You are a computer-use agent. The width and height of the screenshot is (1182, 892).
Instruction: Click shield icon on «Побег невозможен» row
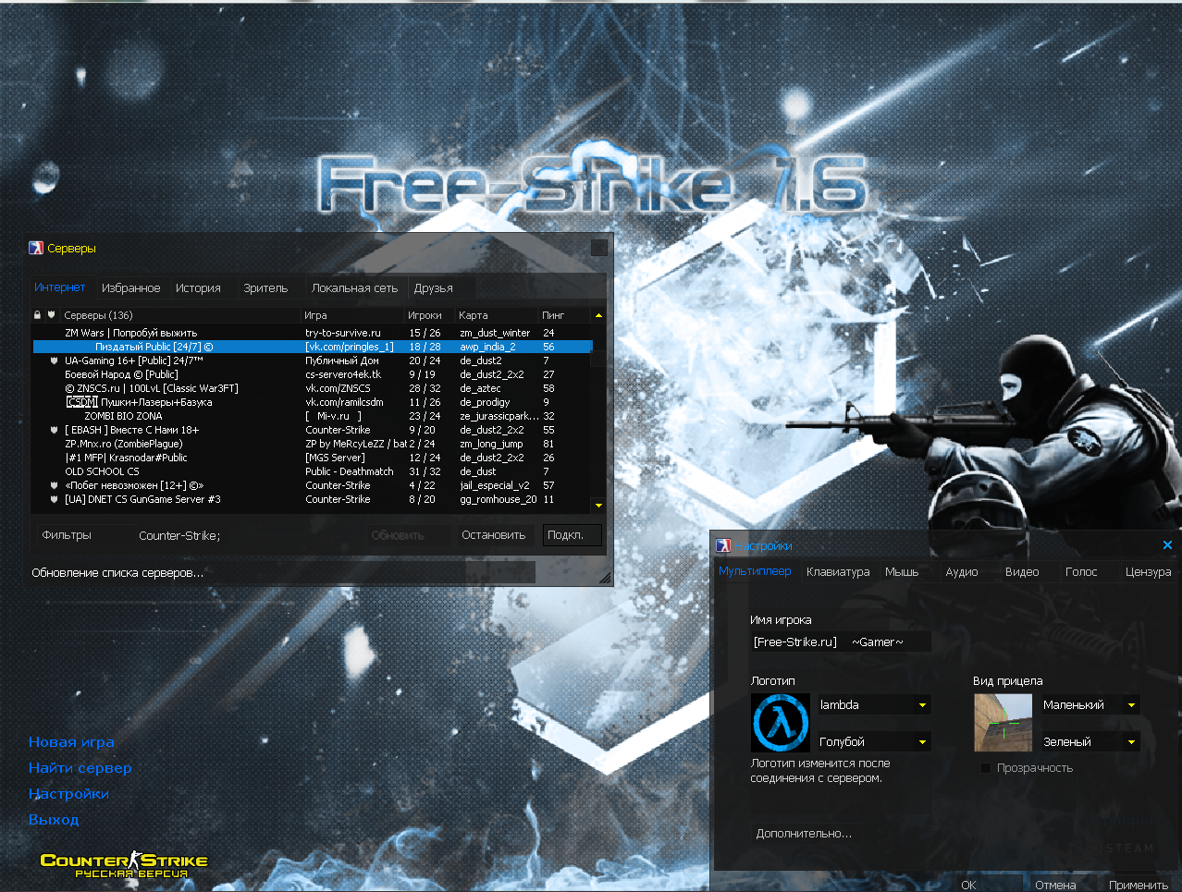click(x=54, y=485)
